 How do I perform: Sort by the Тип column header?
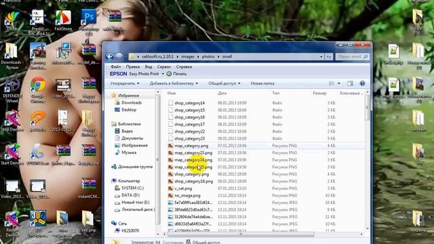(x=276, y=94)
